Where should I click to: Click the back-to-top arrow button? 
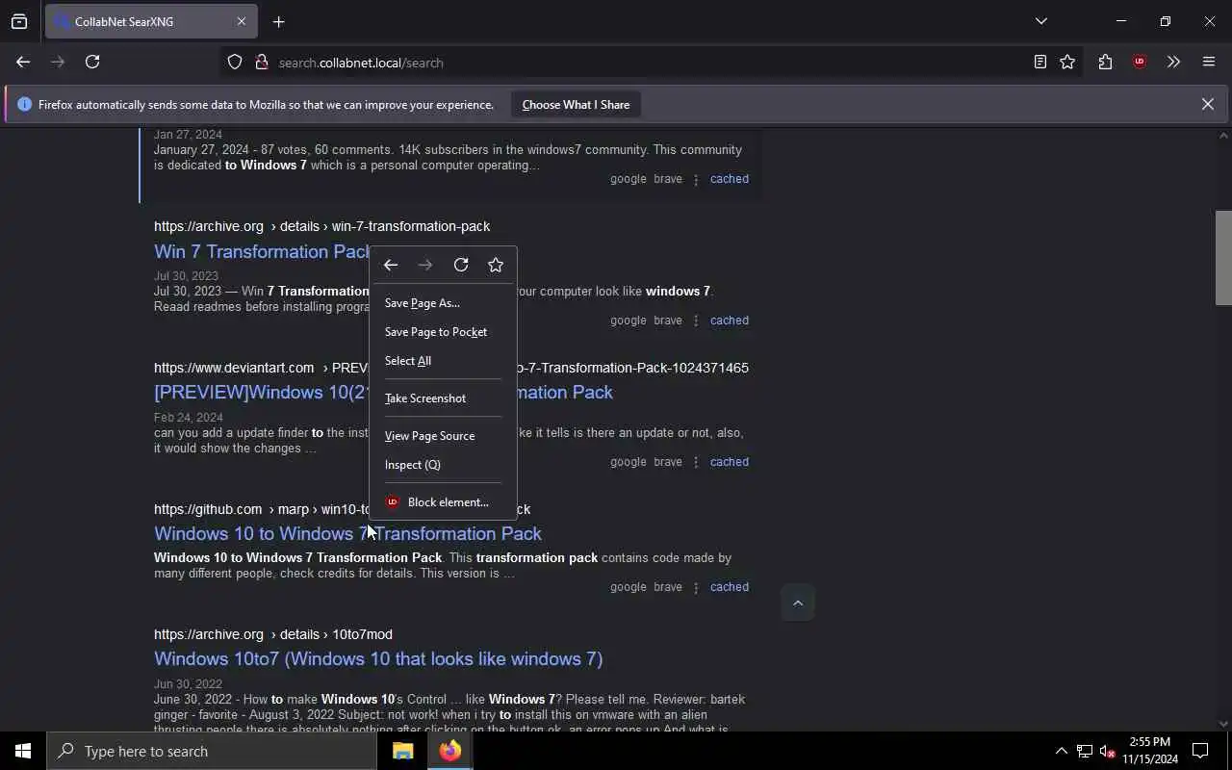[x=798, y=603]
